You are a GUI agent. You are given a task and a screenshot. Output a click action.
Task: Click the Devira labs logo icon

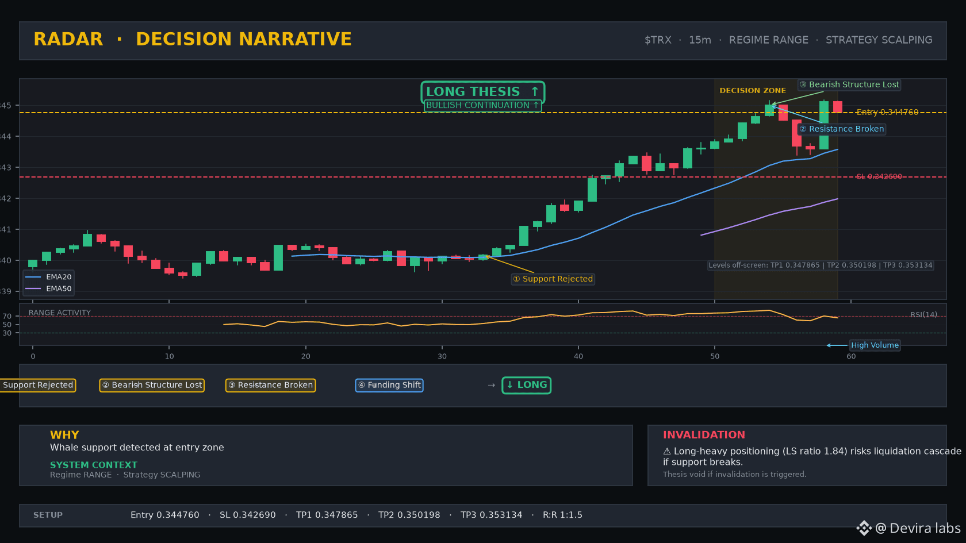(864, 528)
